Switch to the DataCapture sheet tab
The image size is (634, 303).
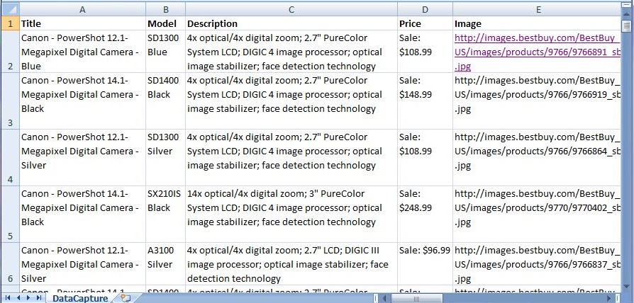[79, 298]
